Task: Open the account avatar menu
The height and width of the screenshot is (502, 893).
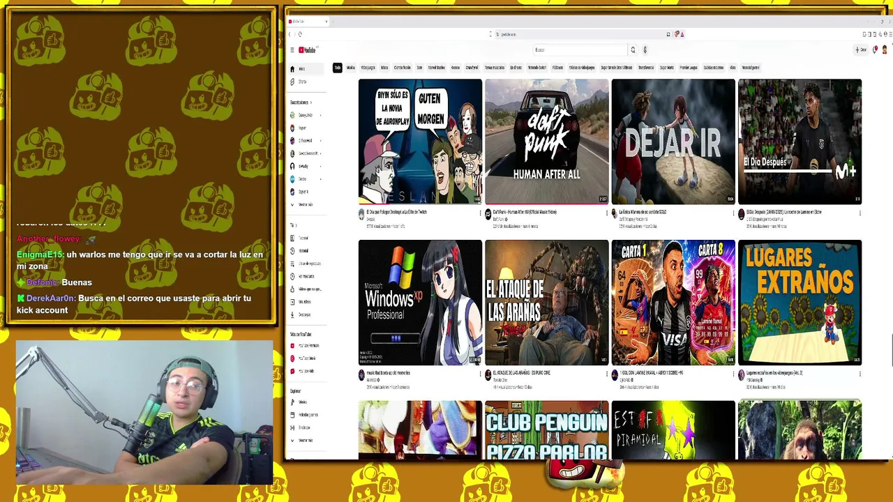Action: tap(885, 50)
